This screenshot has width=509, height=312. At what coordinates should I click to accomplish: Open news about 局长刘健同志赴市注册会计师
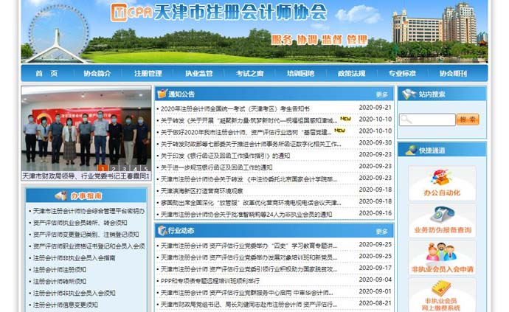249,305
